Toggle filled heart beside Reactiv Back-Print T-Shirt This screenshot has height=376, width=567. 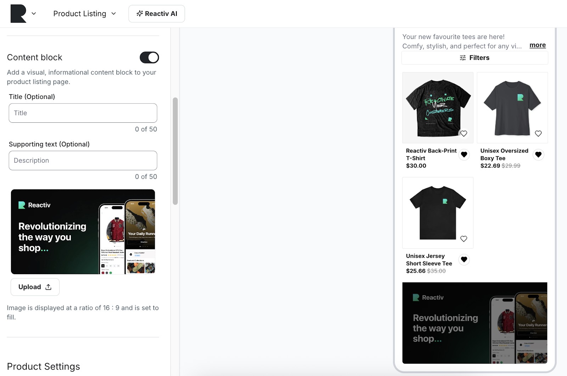(464, 155)
